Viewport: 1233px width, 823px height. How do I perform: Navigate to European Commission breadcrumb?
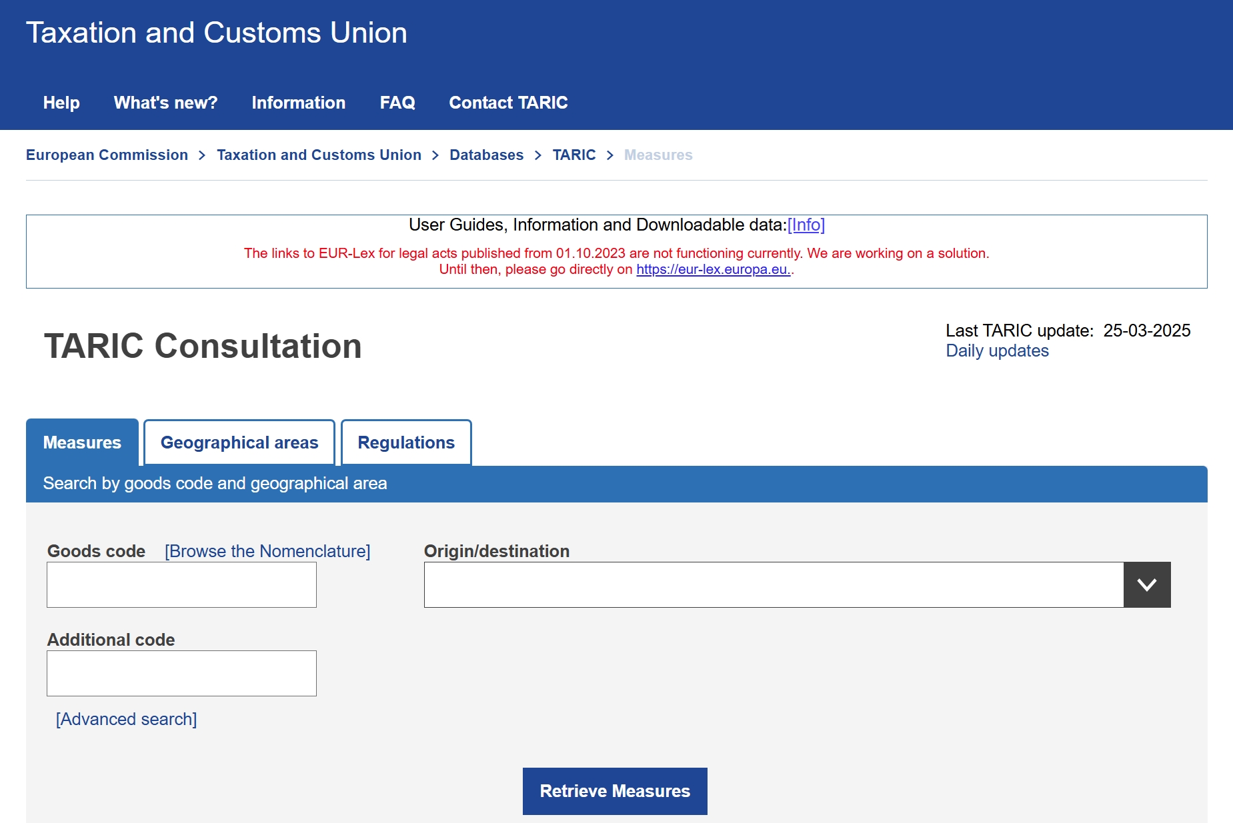point(107,155)
